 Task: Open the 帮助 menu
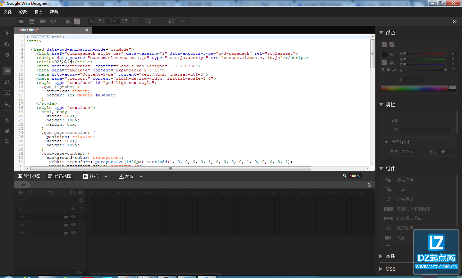point(54,12)
